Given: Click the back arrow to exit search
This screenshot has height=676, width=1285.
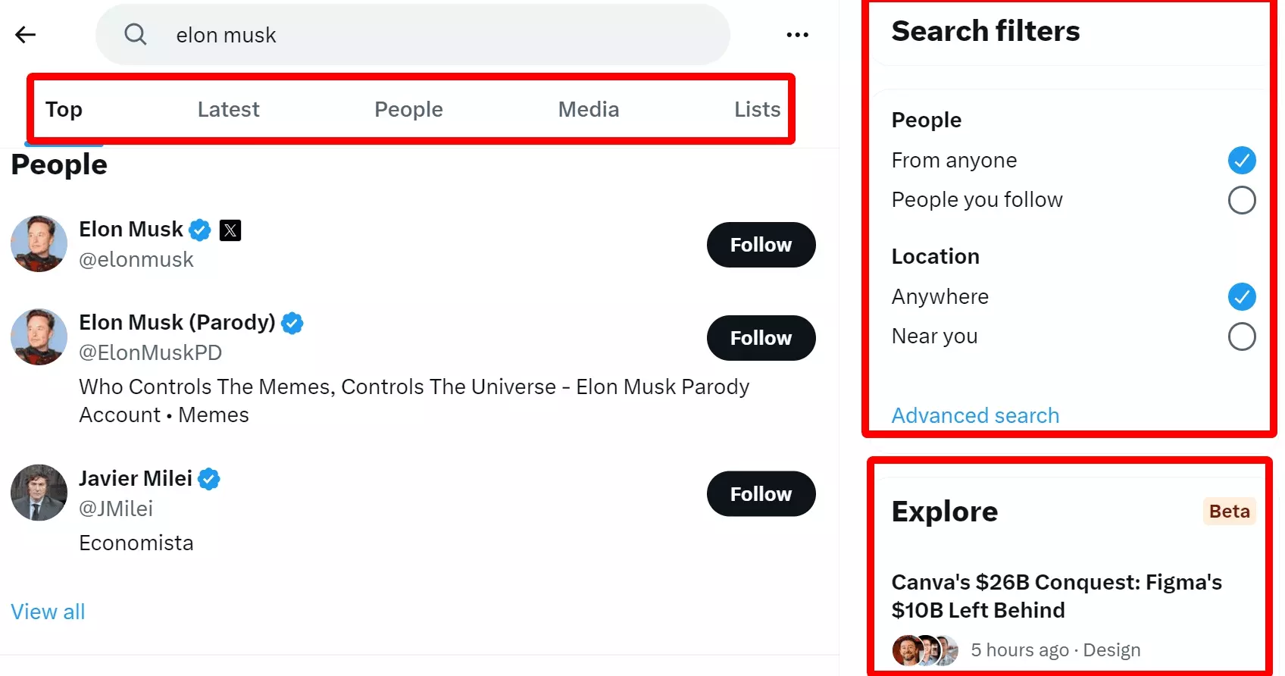Looking at the screenshot, I should [x=26, y=34].
